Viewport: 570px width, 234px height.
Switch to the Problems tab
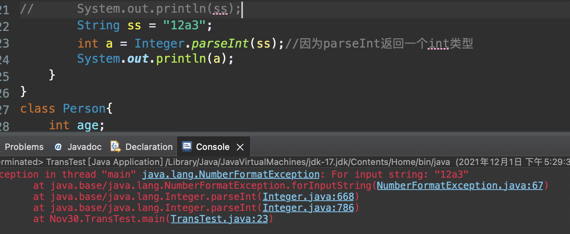pyautogui.click(x=24, y=146)
